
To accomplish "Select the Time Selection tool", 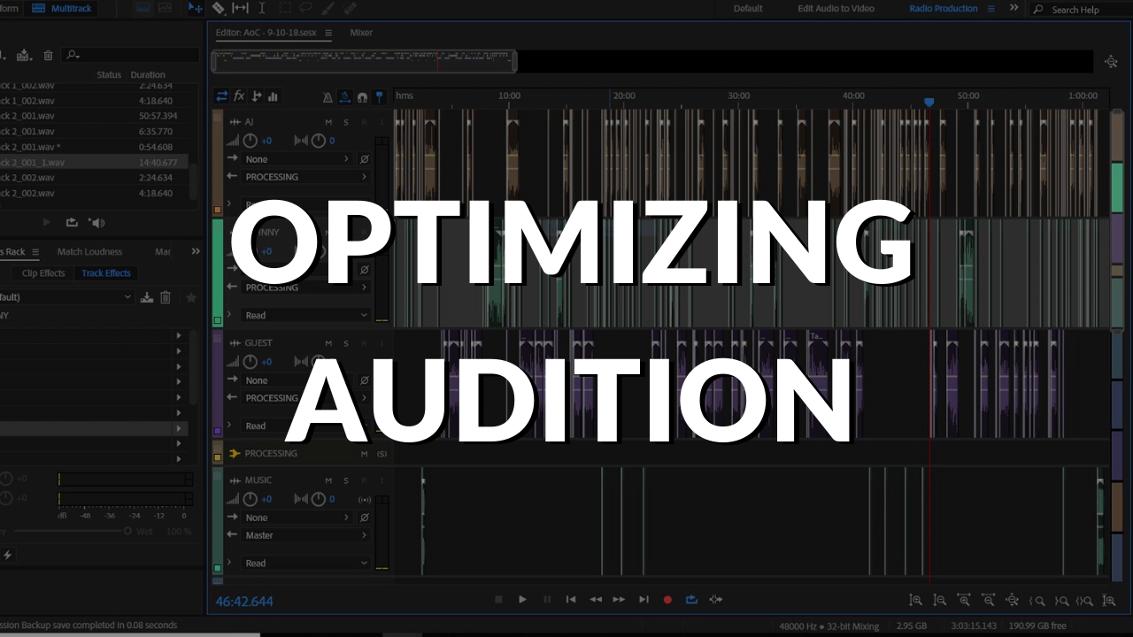I will [261, 8].
